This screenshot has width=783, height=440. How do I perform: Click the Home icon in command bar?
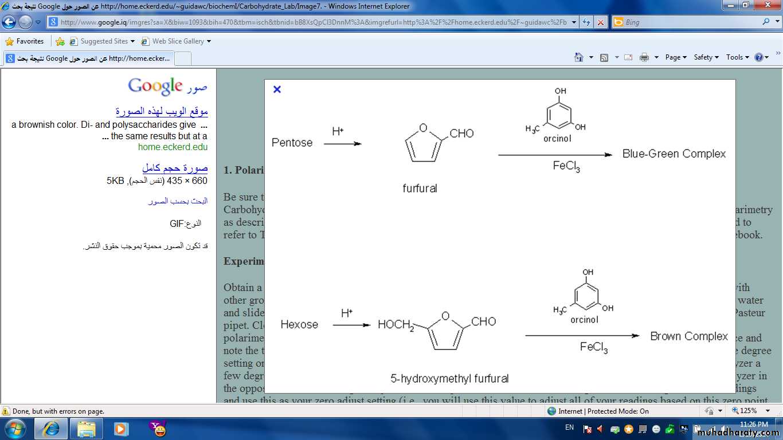(x=579, y=57)
